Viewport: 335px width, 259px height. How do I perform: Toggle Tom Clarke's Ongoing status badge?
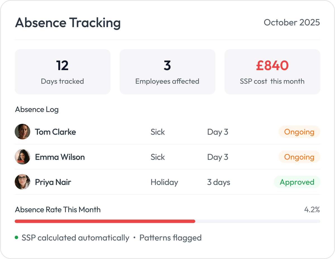(299, 131)
